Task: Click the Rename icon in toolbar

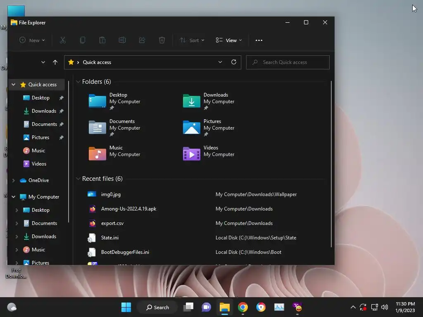Action: point(122,40)
